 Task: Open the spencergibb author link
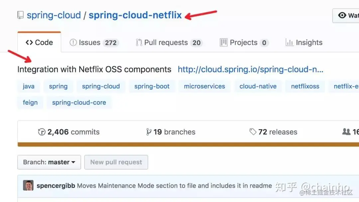point(56,186)
